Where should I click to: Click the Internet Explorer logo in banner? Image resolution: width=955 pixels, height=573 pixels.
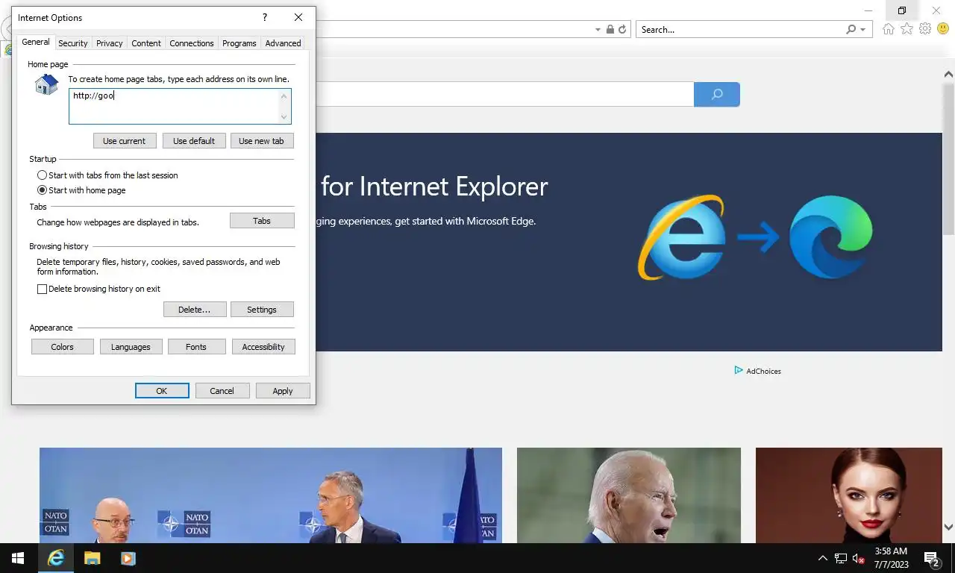[x=680, y=237]
